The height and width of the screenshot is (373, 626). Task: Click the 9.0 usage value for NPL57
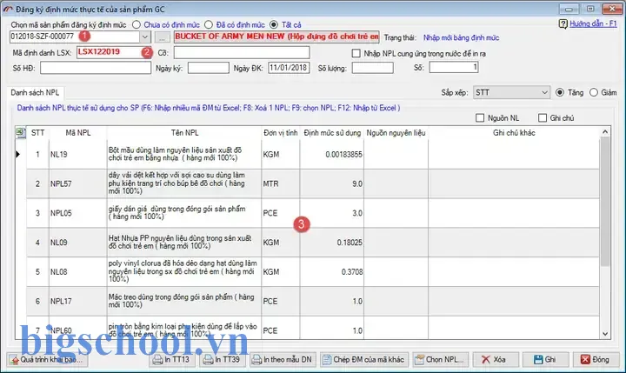coord(332,183)
